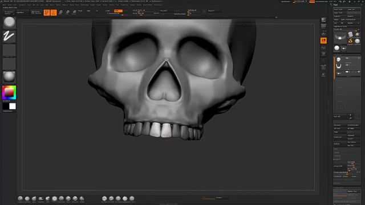Image resolution: width=365 pixels, height=205 pixels.
Task: Select the jaw subtool row
Action: pos(347,66)
